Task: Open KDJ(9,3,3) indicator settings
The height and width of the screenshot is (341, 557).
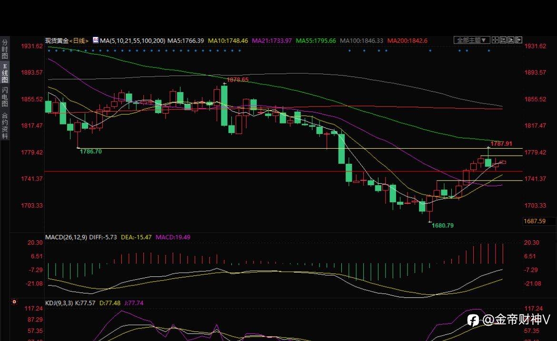Action: pos(59,303)
